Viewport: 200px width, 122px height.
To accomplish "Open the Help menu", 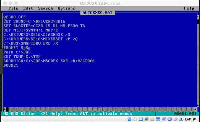I will pos(189,8).
